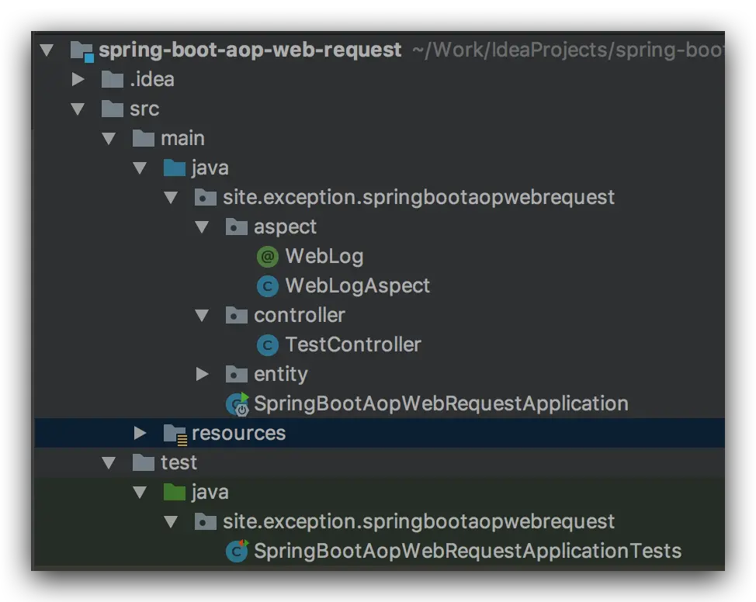The image size is (756, 602).
Task: Collapse the controller package arrow
Action: (x=202, y=316)
